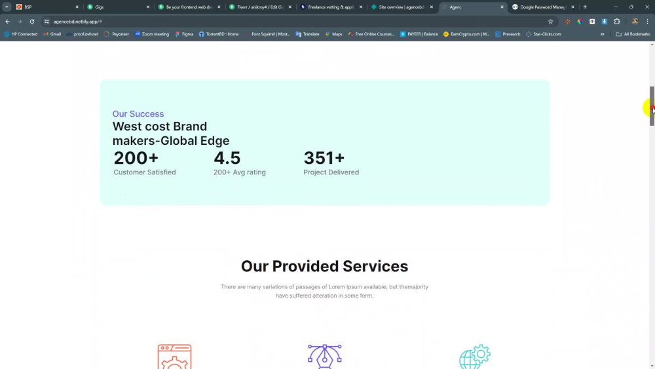The width and height of the screenshot is (655, 369).
Task: Close the Gigs tab
Action: click(148, 7)
